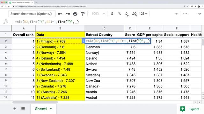The height and width of the screenshot is (114, 204).
Task: Click cell '11 (Australia) - 7.228'
Action: click(60, 97)
